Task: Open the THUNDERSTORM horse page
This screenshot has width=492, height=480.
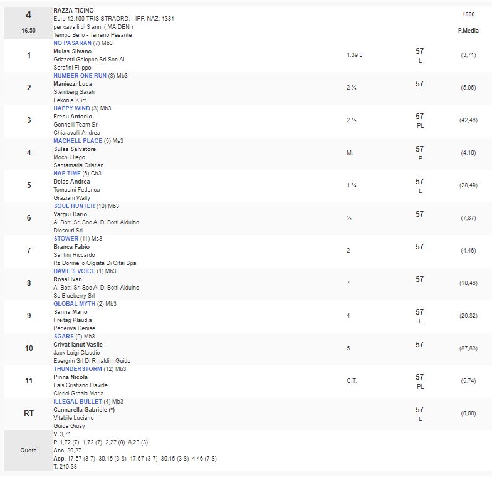Action: pyautogui.click(x=78, y=368)
